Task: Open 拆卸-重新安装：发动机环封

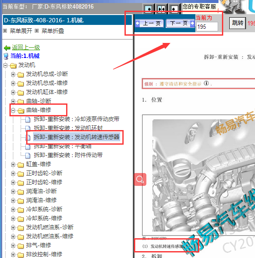Action: coord(68,127)
